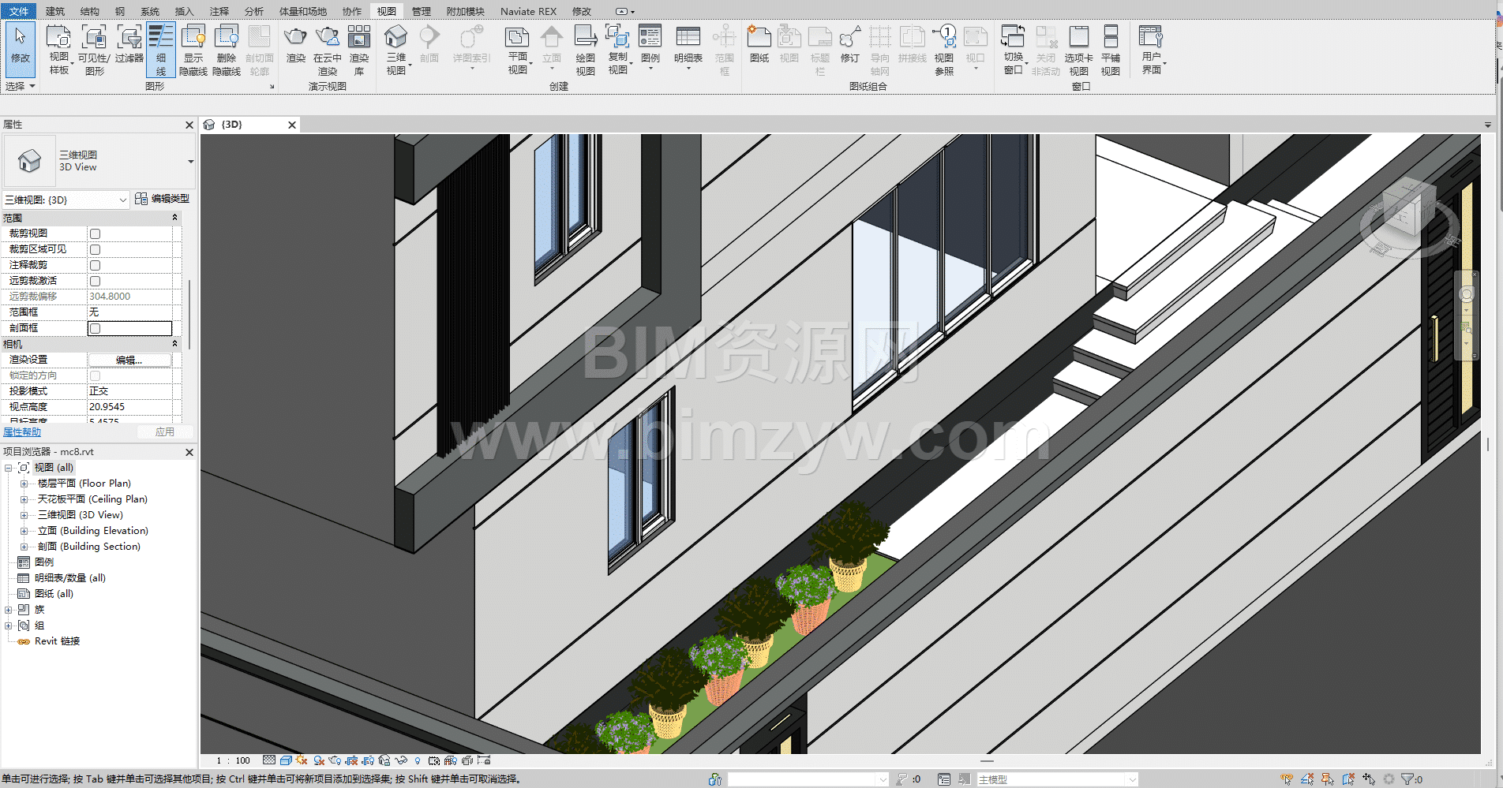Open View Templates (视图样板) tool

[59, 49]
